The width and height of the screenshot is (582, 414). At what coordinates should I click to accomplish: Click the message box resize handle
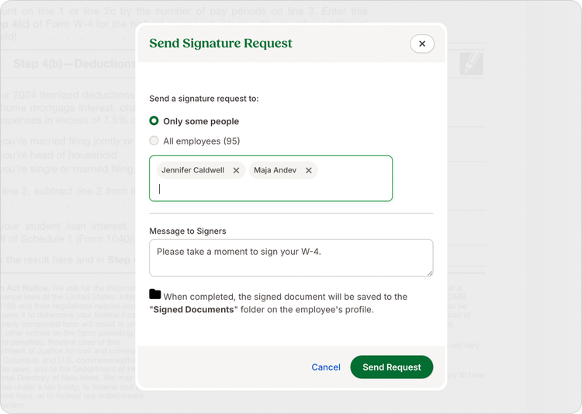tap(430, 273)
